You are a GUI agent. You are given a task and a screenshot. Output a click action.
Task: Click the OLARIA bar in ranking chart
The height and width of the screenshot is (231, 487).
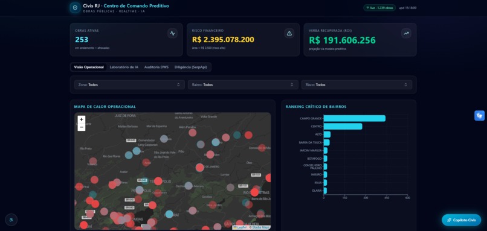(325, 191)
